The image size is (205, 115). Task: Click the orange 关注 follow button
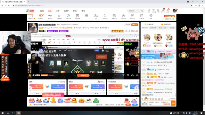tap(135, 25)
